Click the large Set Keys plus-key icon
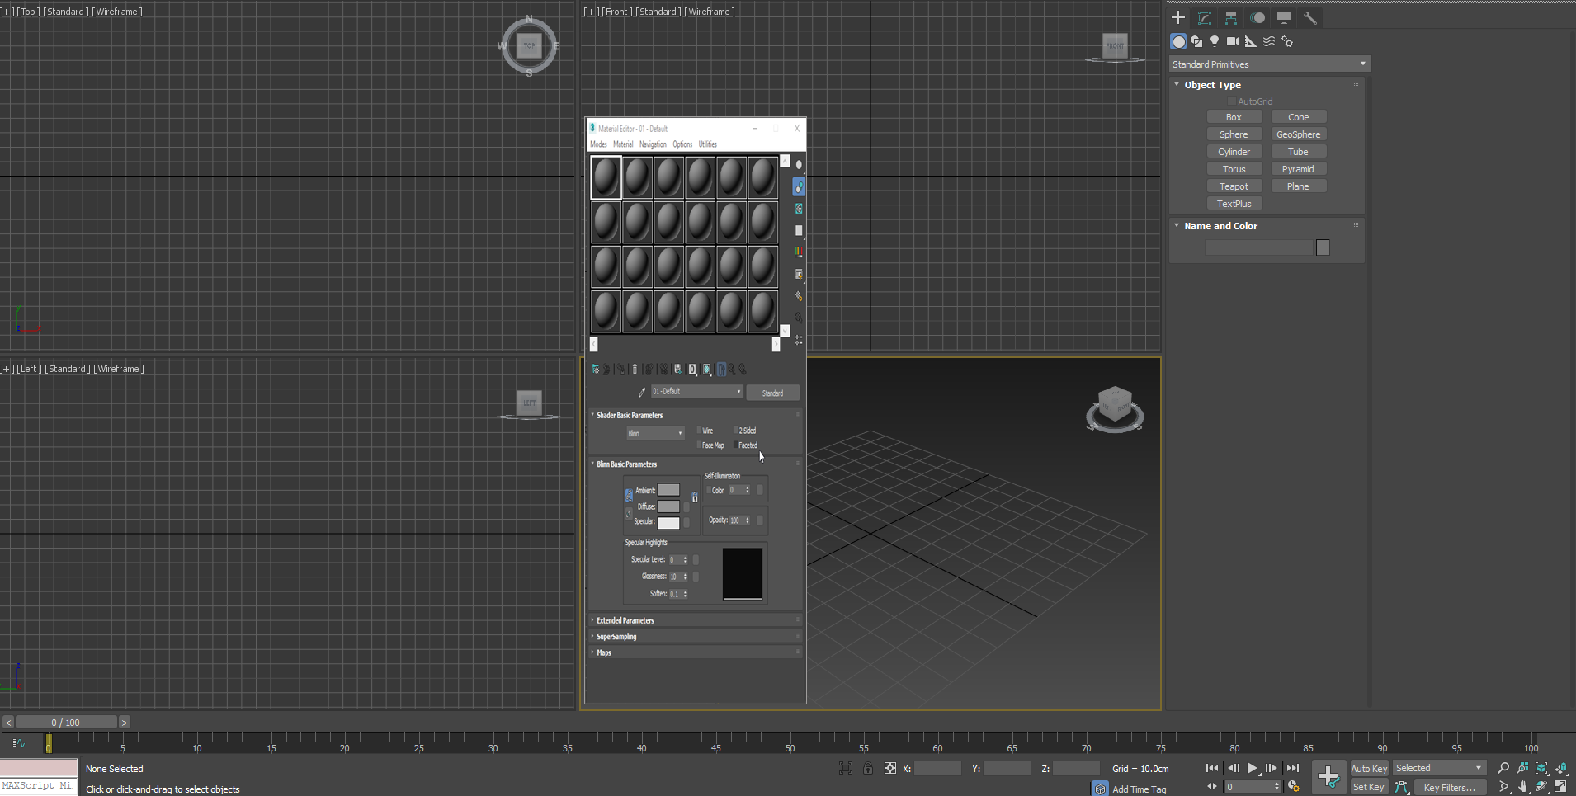The height and width of the screenshot is (796, 1576). coord(1328,776)
